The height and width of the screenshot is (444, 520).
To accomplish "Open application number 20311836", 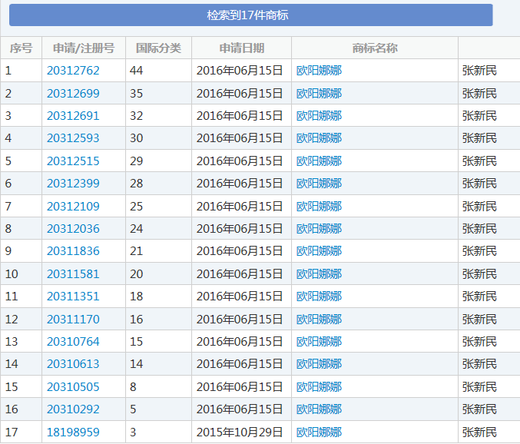I will click(73, 251).
